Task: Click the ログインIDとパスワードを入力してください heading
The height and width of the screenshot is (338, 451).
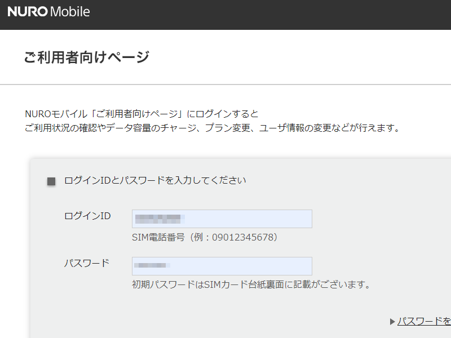Action: (x=156, y=180)
